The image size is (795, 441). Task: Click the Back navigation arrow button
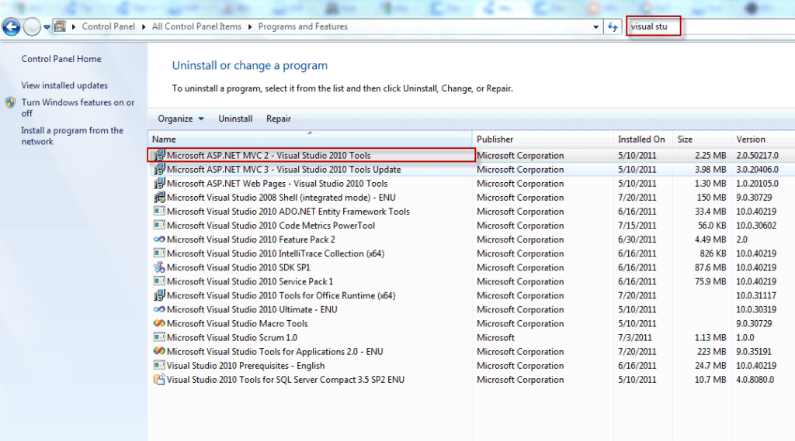click(x=11, y=27)
